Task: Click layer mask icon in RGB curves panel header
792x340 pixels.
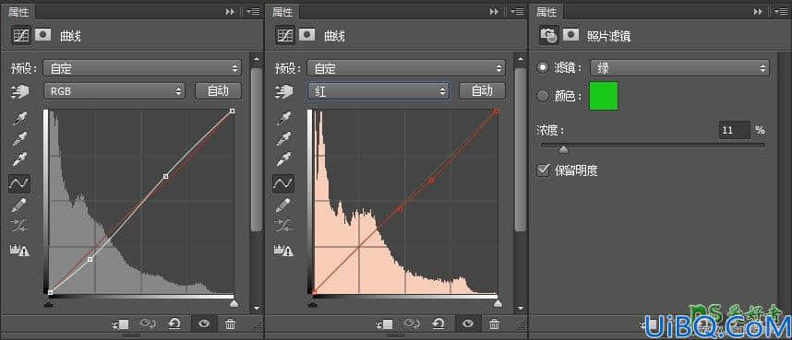Action: click(43, 35)
